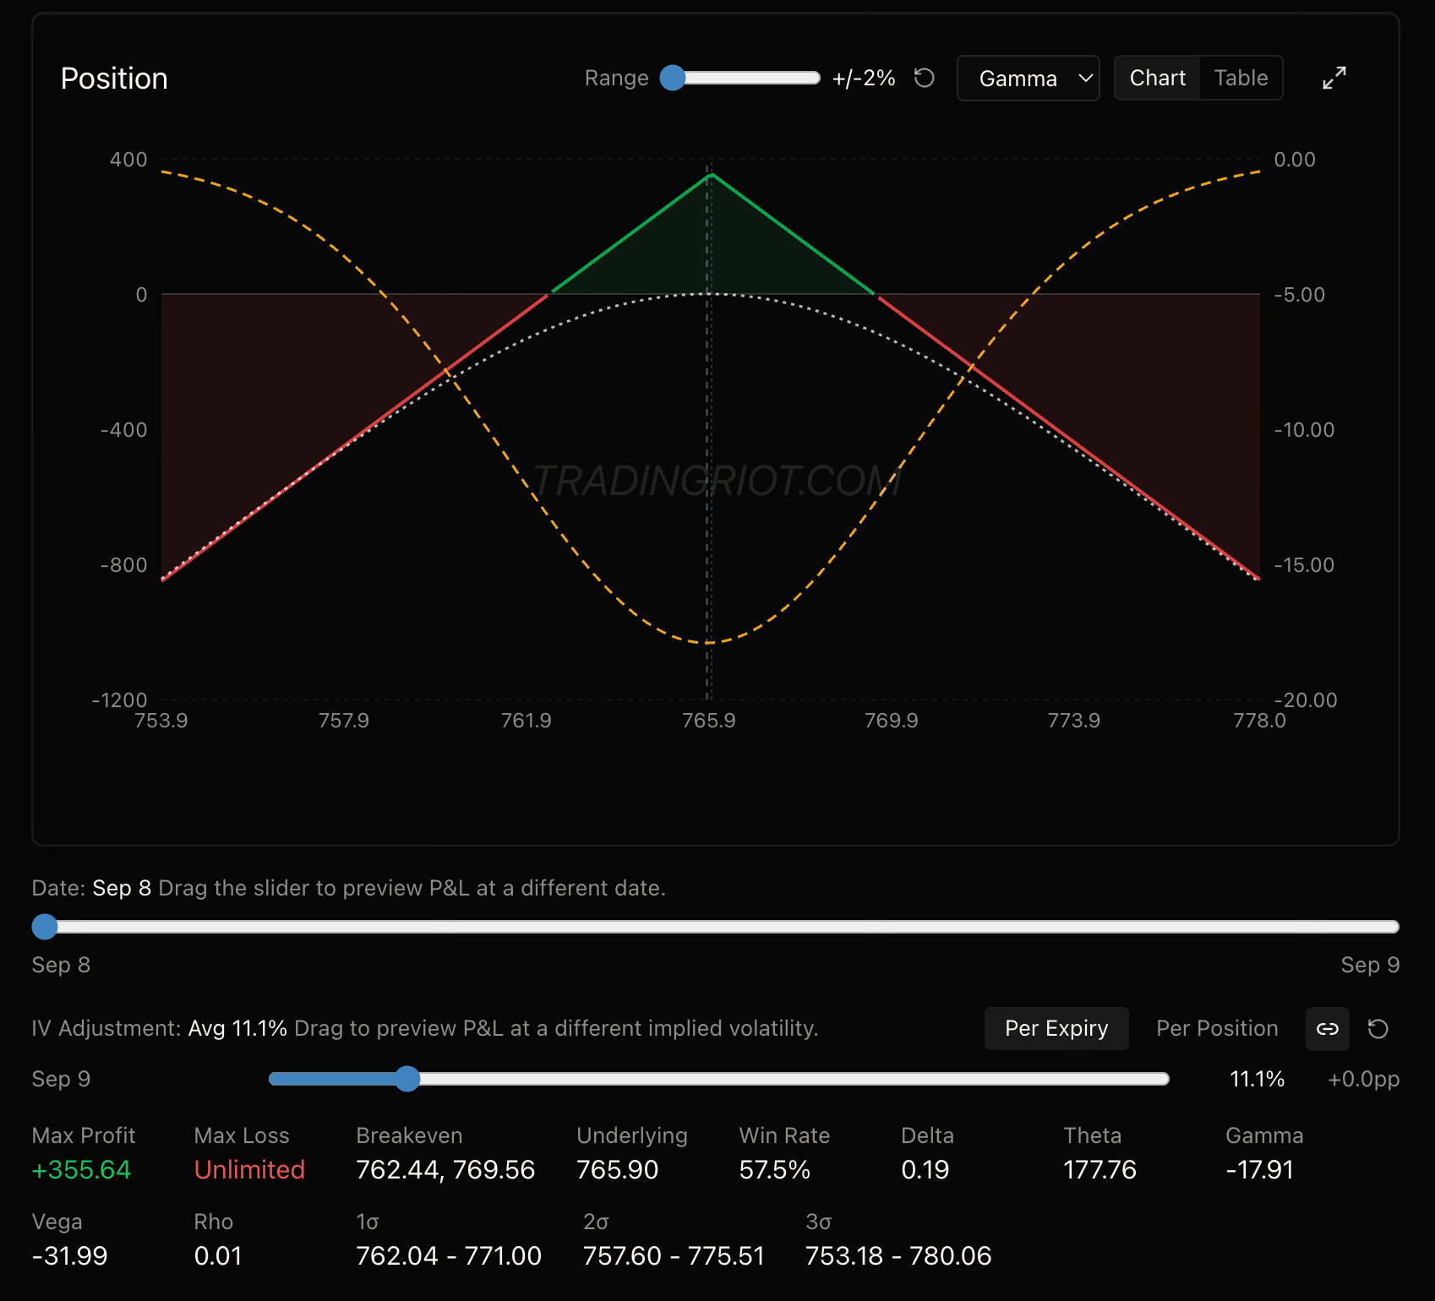
Task: Click the Unlimited Max Loss value
Action: tap(249, 1169)
